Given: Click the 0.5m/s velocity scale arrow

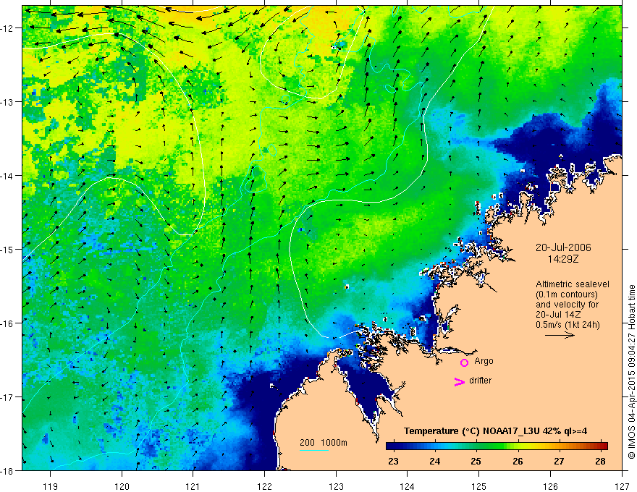Looking at the screenshot, I should pos(560,335).
